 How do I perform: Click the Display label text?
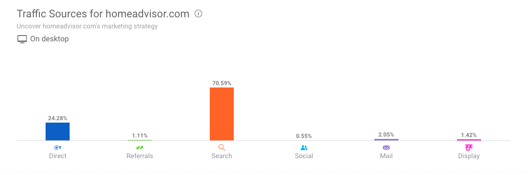tap(469, 156)
